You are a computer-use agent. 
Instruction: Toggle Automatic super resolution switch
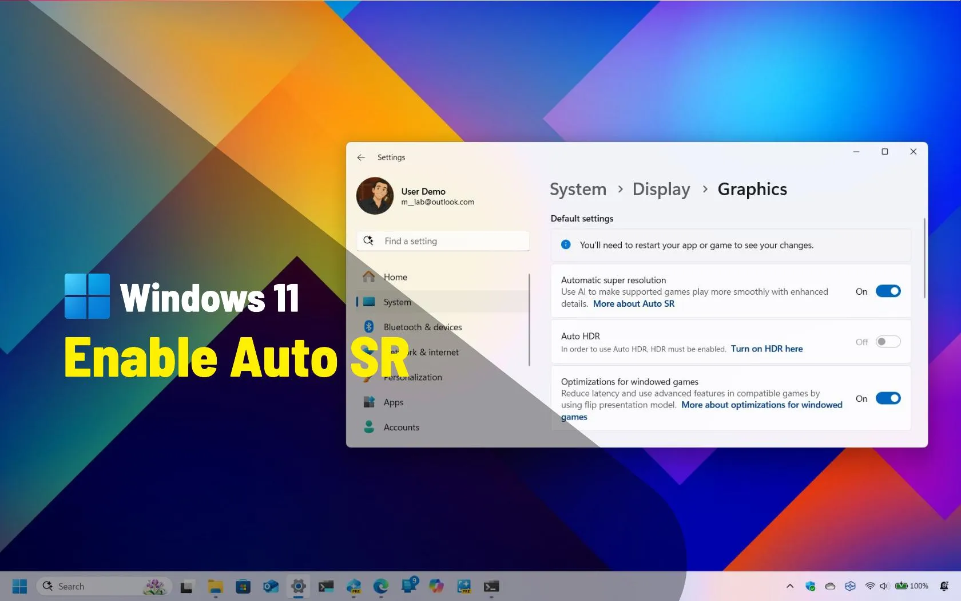pyautogui.click(x=888, y=291)
